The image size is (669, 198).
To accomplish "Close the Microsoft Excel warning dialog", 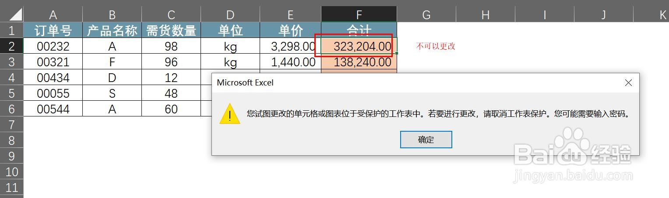I will coord(628,83).
